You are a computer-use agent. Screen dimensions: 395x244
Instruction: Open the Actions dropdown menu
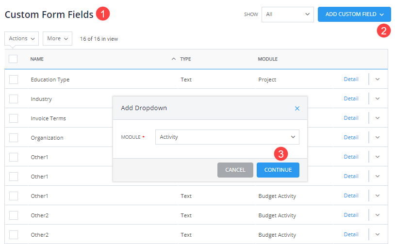(x=22, y=38)
